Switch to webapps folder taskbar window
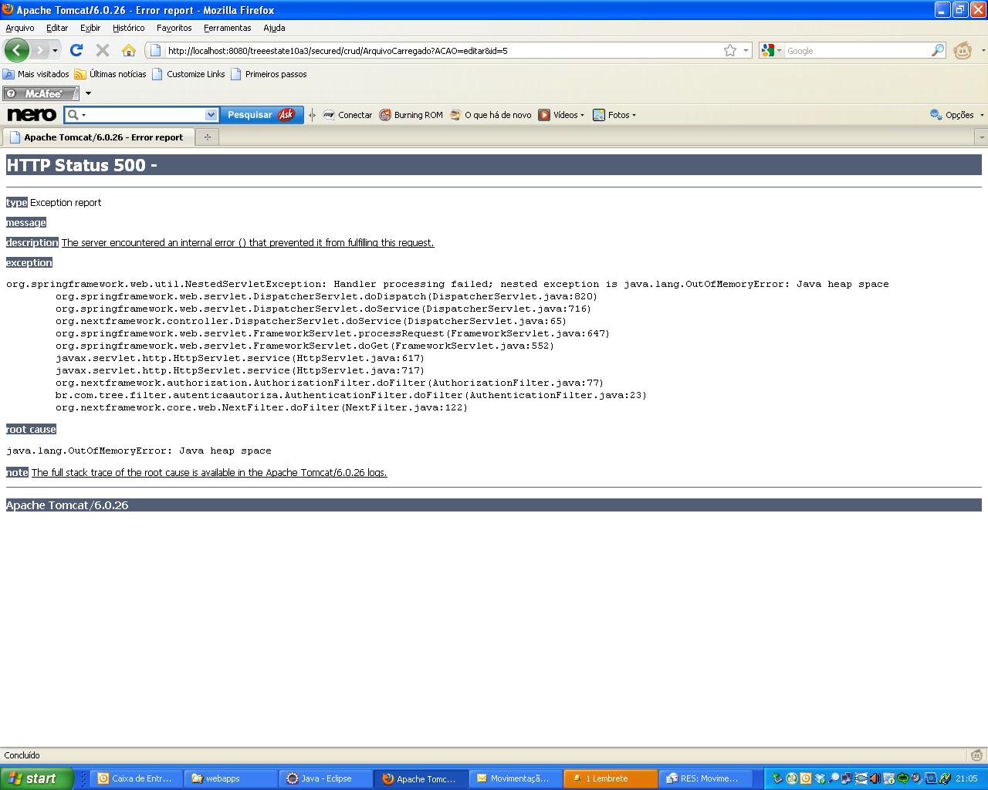This screenshot has height=790, width=988. click(232, 778)
